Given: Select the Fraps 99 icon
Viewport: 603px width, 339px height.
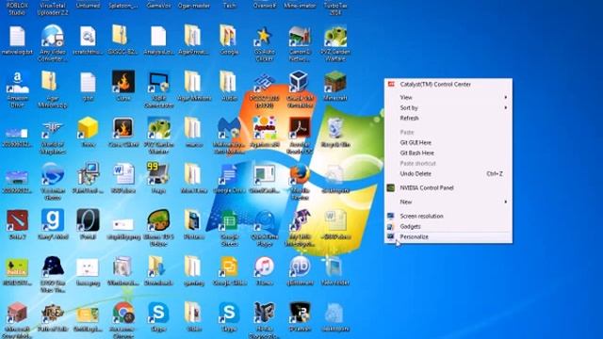Looking at the screenshot, I should click(158, 174).
